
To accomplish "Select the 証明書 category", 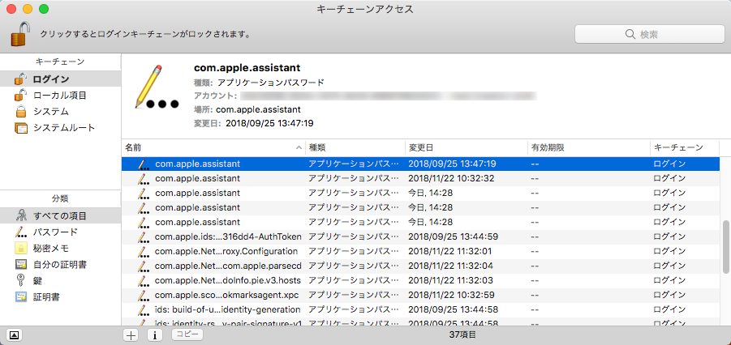I will tap(45, 296).
